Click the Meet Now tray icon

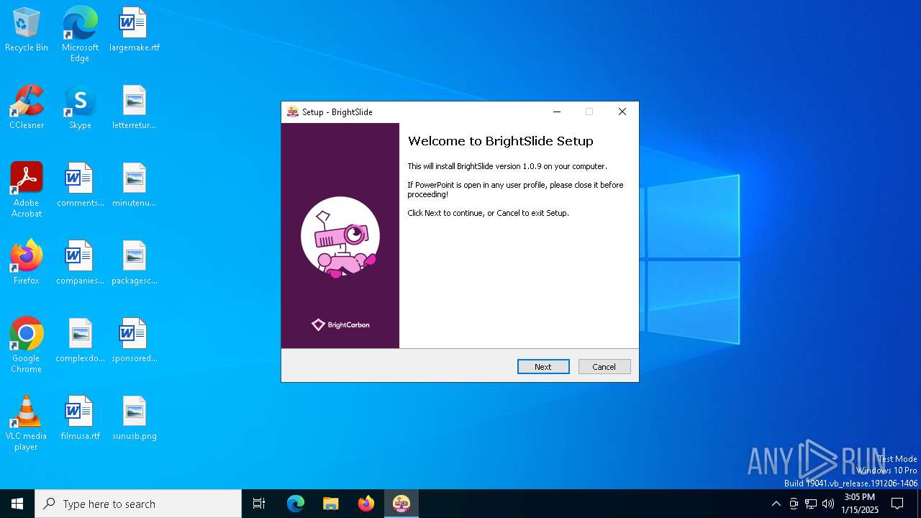pos(794,504)
